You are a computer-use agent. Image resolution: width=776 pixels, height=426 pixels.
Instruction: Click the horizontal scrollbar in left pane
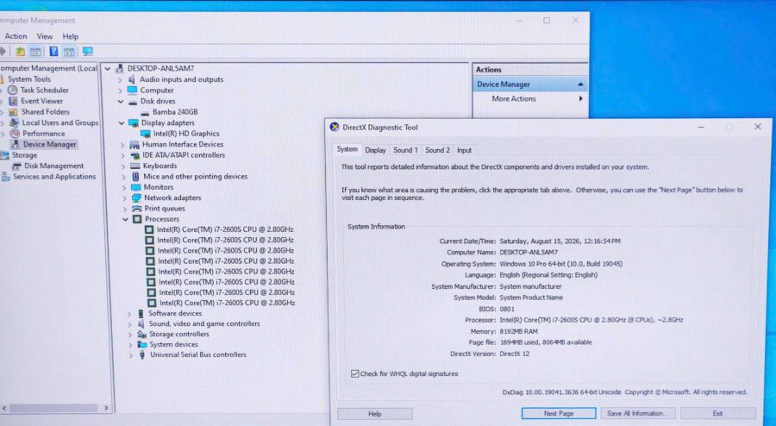click(53, 408)
